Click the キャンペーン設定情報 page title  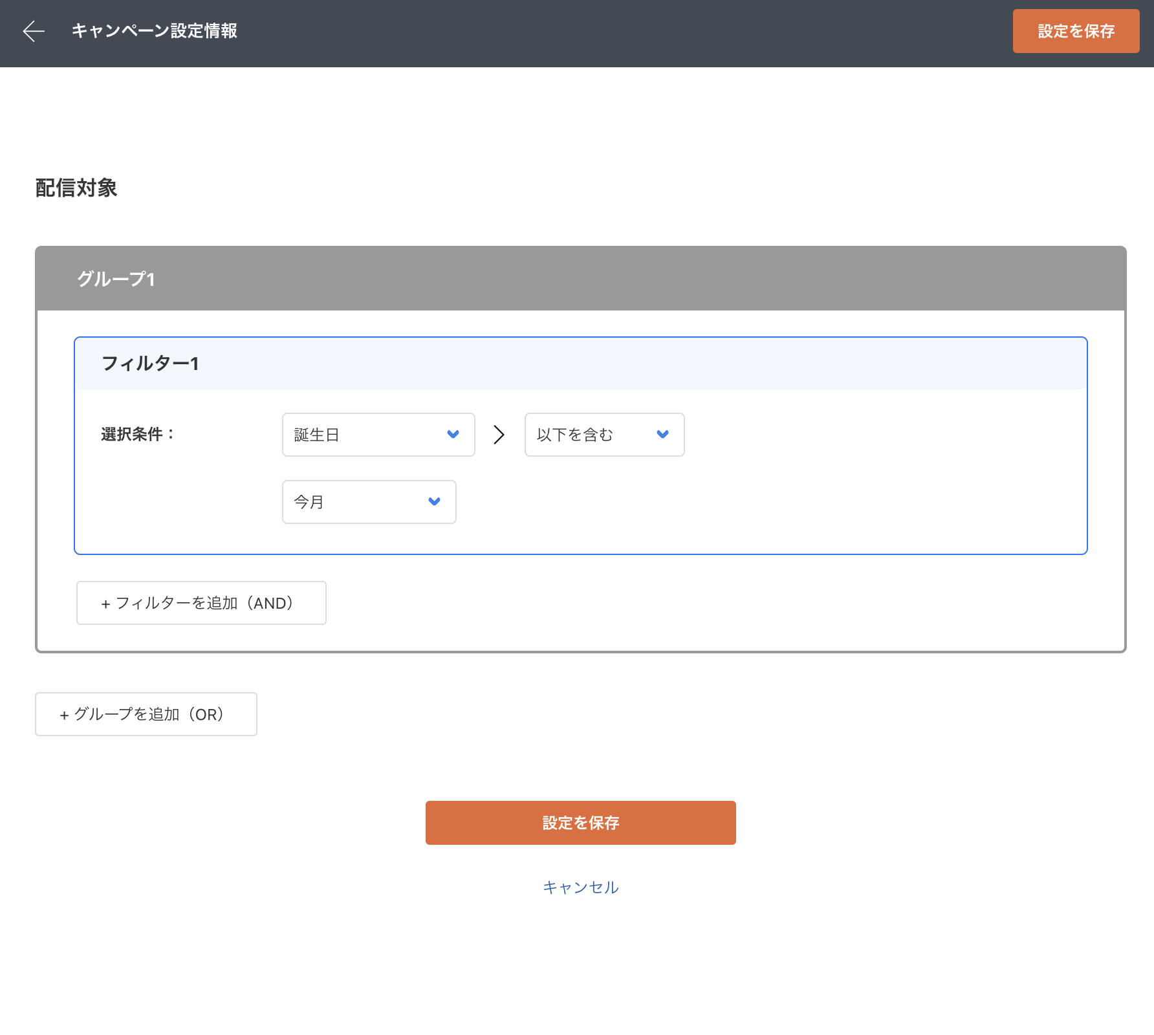pyautogui.click(x=154, y=31)
